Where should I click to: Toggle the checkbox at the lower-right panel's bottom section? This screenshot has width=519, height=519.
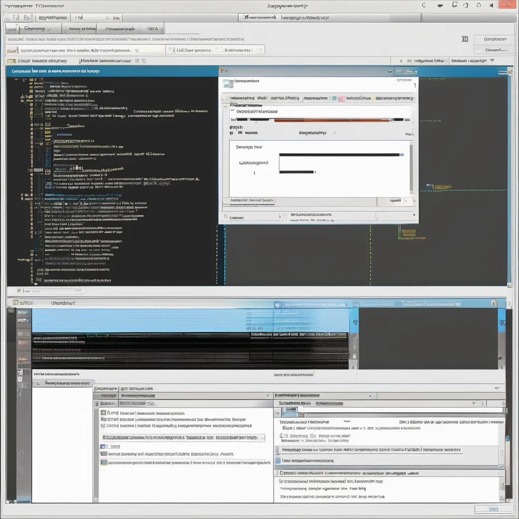(276, 473)
